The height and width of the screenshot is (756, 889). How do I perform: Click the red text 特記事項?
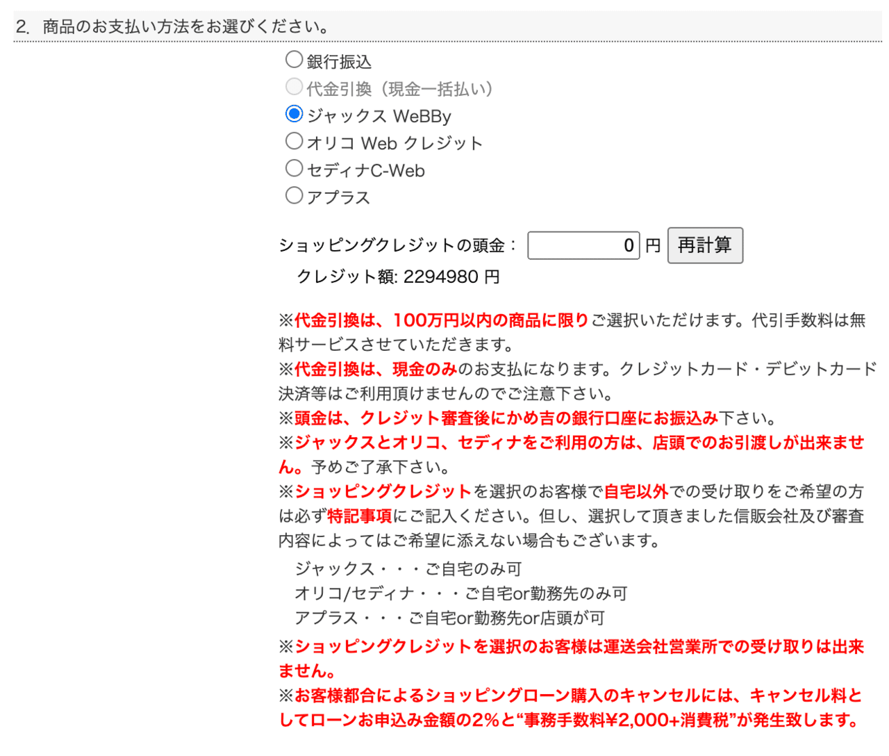[360, 516]
